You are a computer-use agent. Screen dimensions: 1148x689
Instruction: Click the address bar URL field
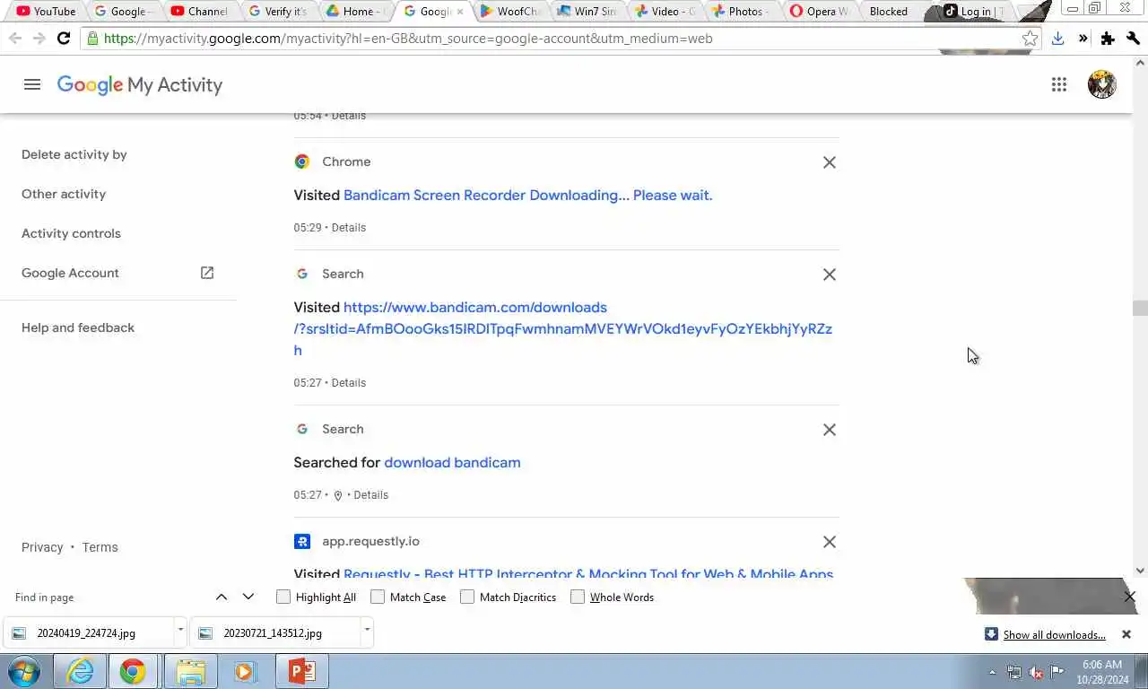pyautogui.click(x=561, y=39)
